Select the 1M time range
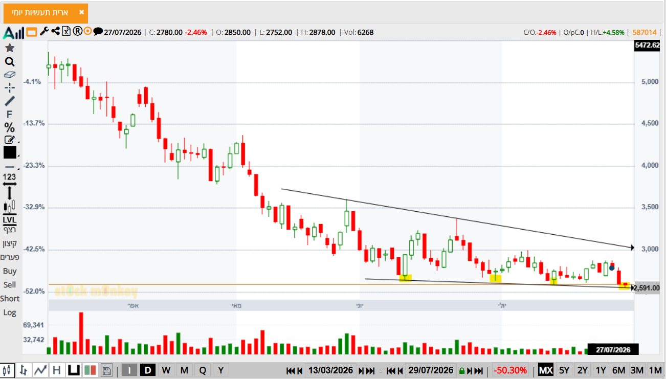 [x=655, y=370]
